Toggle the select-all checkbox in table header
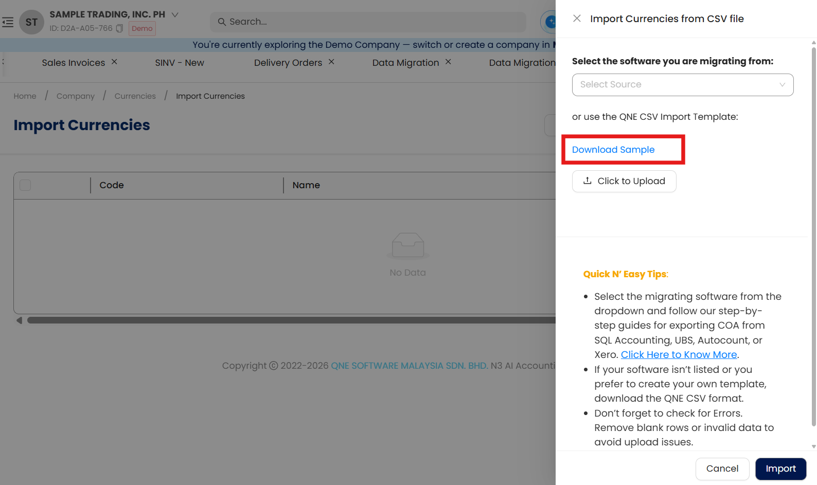The height and width of the screenshot is (485, 817). click(25, 185)
